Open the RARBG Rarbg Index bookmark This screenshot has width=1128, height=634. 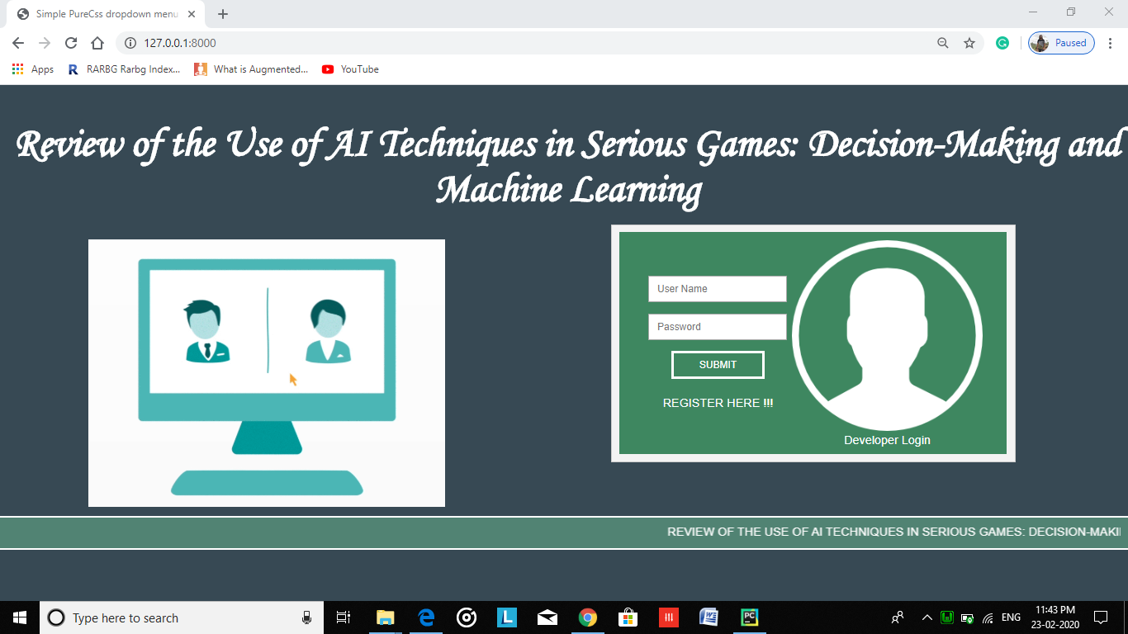[124, 69]
